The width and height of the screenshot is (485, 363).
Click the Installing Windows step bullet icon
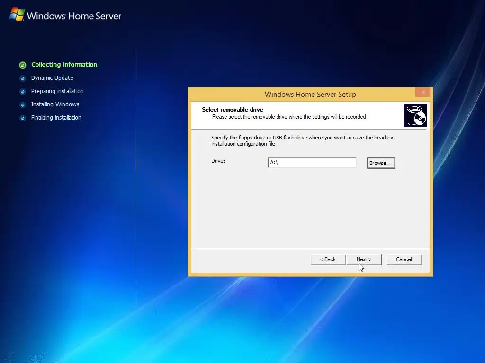23,105
